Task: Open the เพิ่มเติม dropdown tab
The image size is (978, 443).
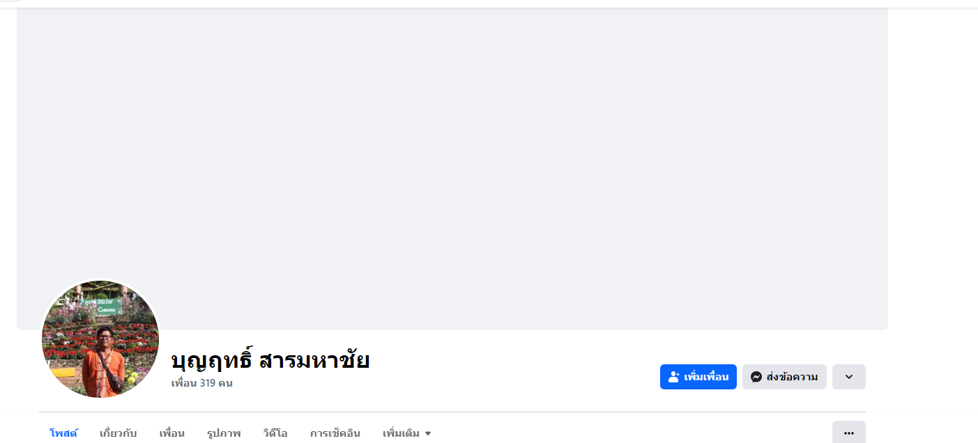Action: click(402, 433)
